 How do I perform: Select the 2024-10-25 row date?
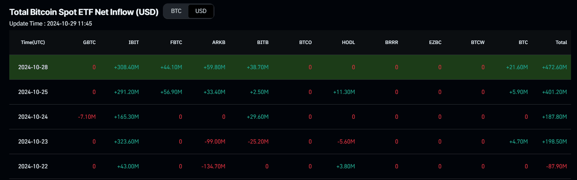coord(33,92)
